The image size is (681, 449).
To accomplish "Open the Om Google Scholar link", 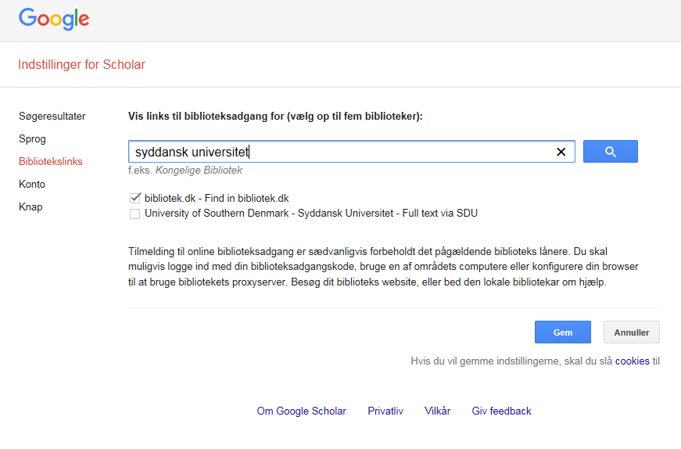I will [x=302, y=411].
